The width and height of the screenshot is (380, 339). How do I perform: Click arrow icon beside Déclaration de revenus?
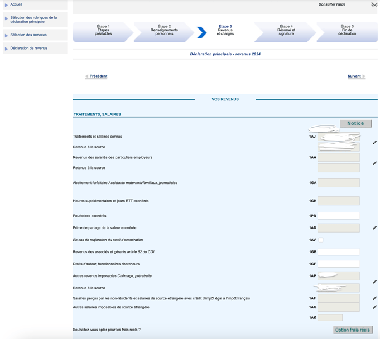coord(6,49)
